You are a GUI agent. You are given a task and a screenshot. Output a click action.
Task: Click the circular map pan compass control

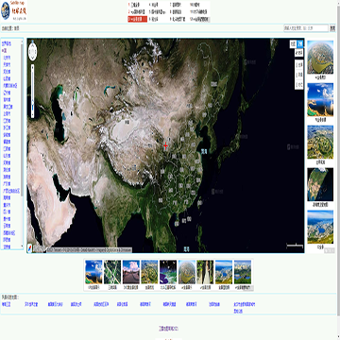tap(33, 51)
